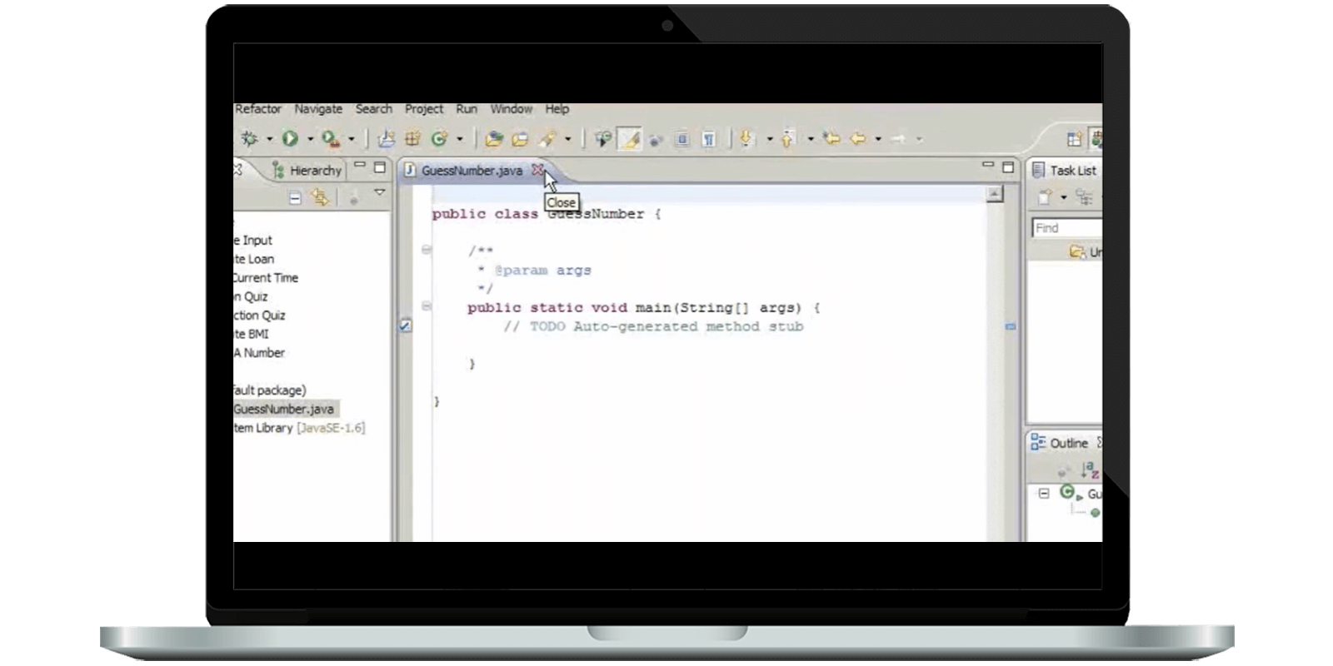Click the Next Annotation arrow icon
The image size is (1333, 666).
tap(746, 139)
